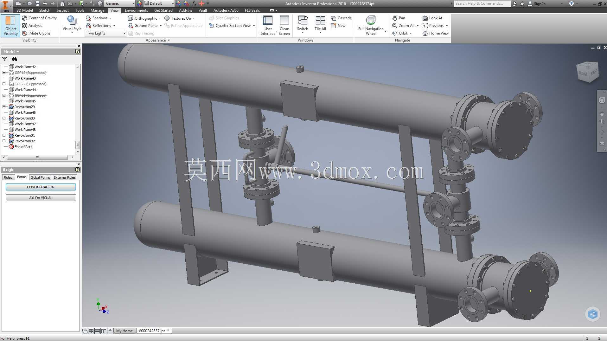Screen dimensions: 607x341
Task: Click the Object Visibility button
Action: [x=11, y=25]
